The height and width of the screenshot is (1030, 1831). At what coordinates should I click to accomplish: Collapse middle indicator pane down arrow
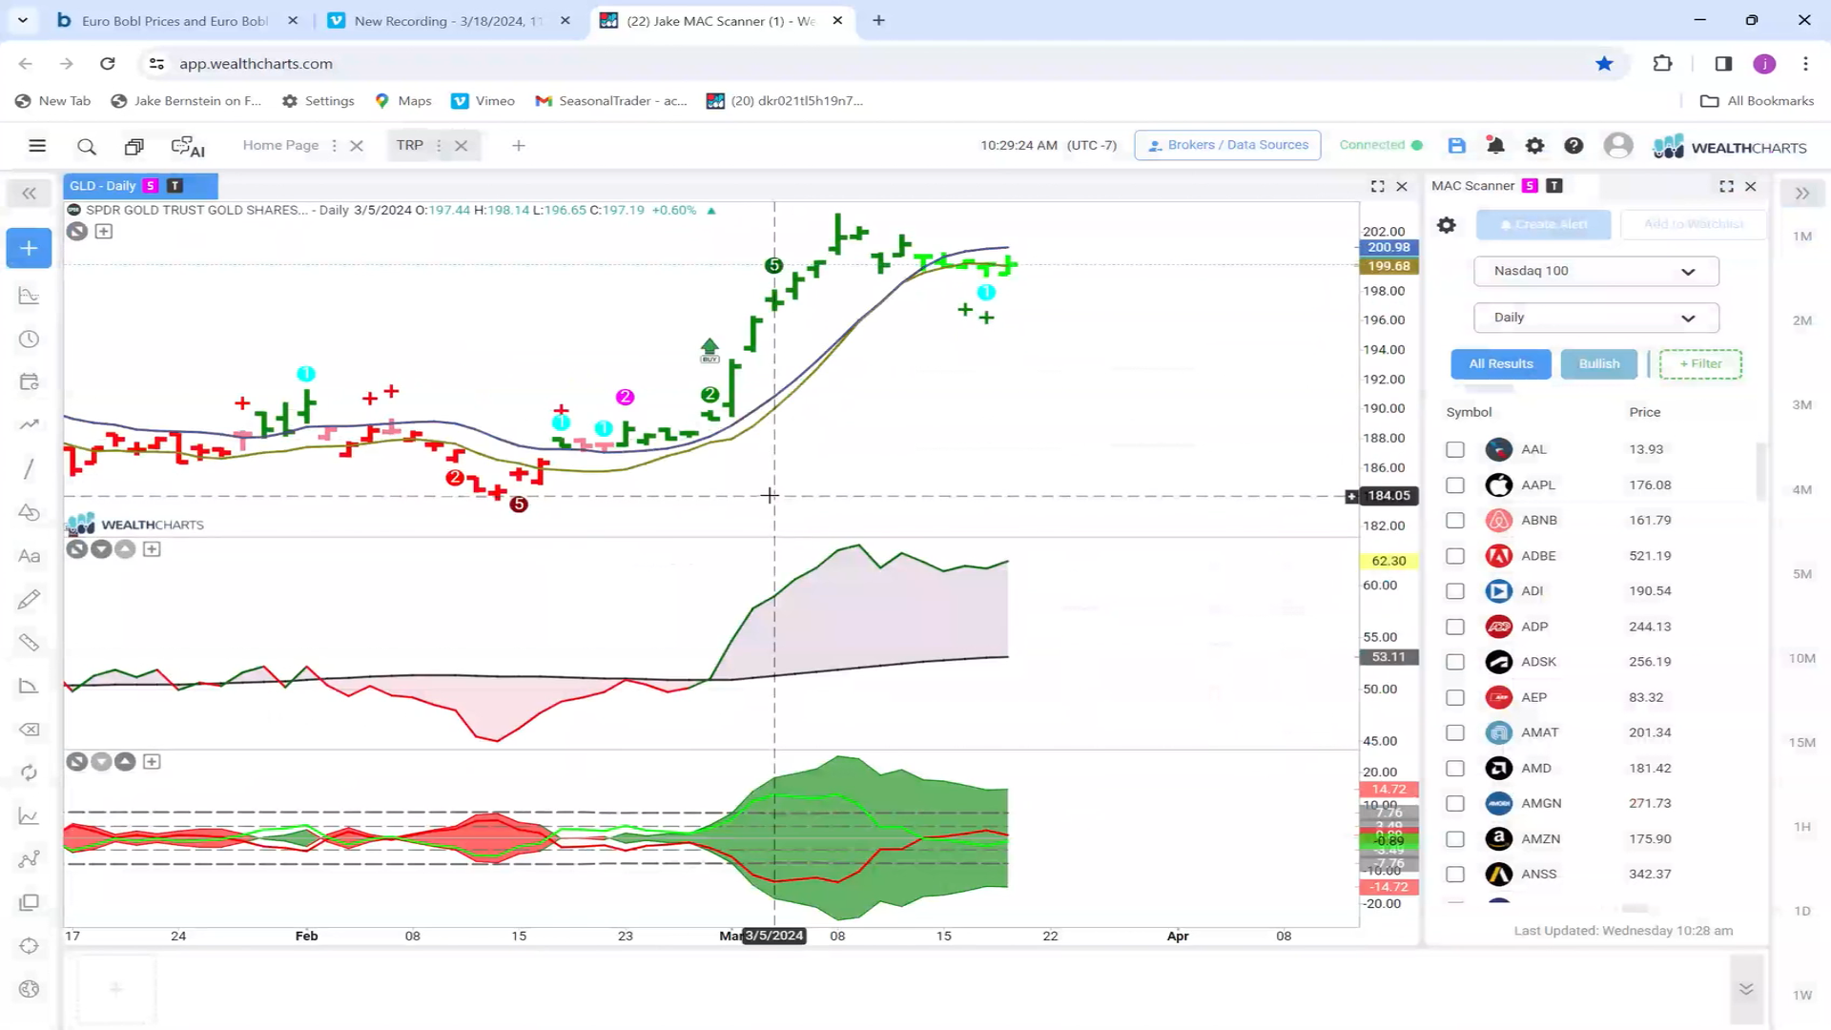coord(101,548)
